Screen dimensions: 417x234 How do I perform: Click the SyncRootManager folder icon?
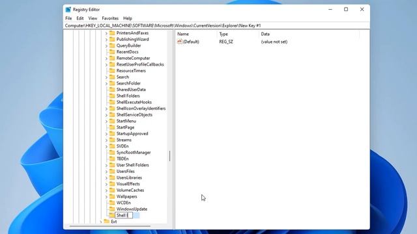(112, 153)
